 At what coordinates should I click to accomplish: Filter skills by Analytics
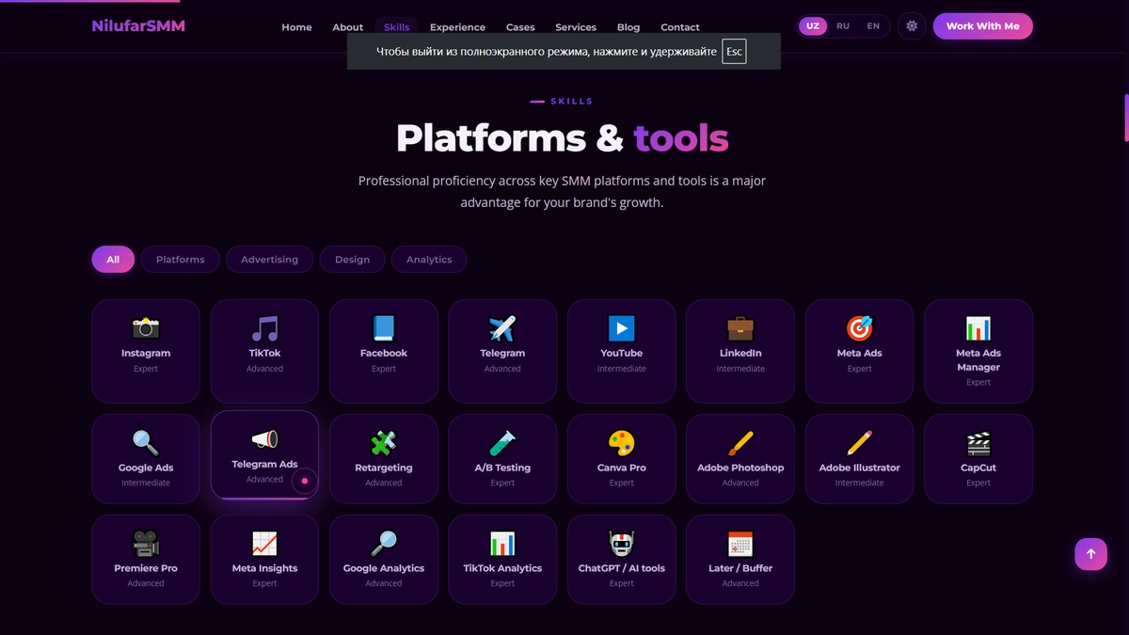coord(429,260)
